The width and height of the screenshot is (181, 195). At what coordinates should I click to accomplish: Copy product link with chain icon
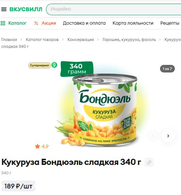pyautogui.click(x=149, y=162)
